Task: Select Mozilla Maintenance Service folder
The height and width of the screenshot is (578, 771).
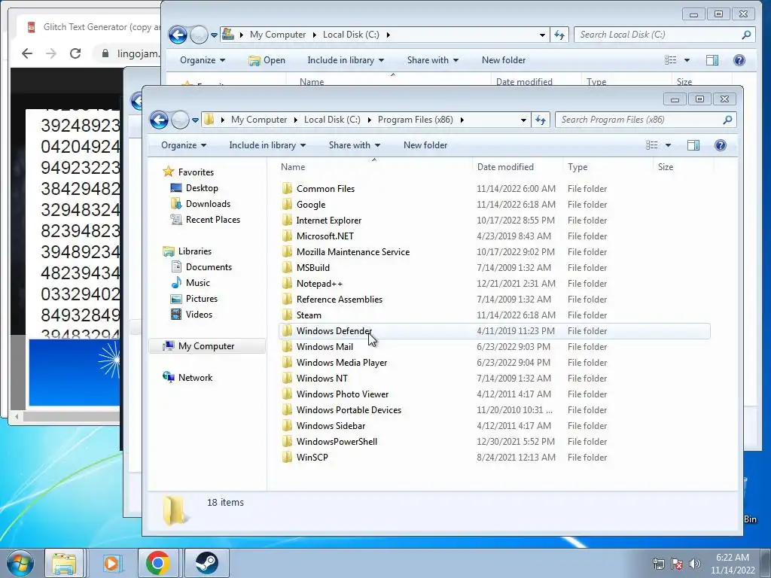Action: [353, 252]
